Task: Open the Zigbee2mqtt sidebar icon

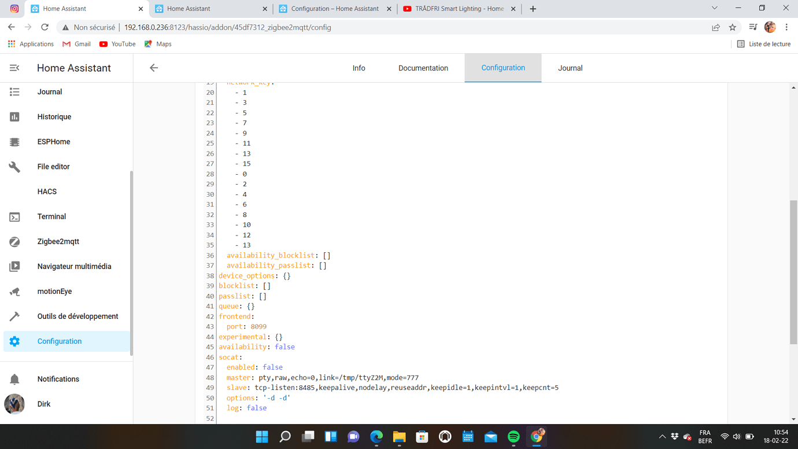Action: point(14,242)
